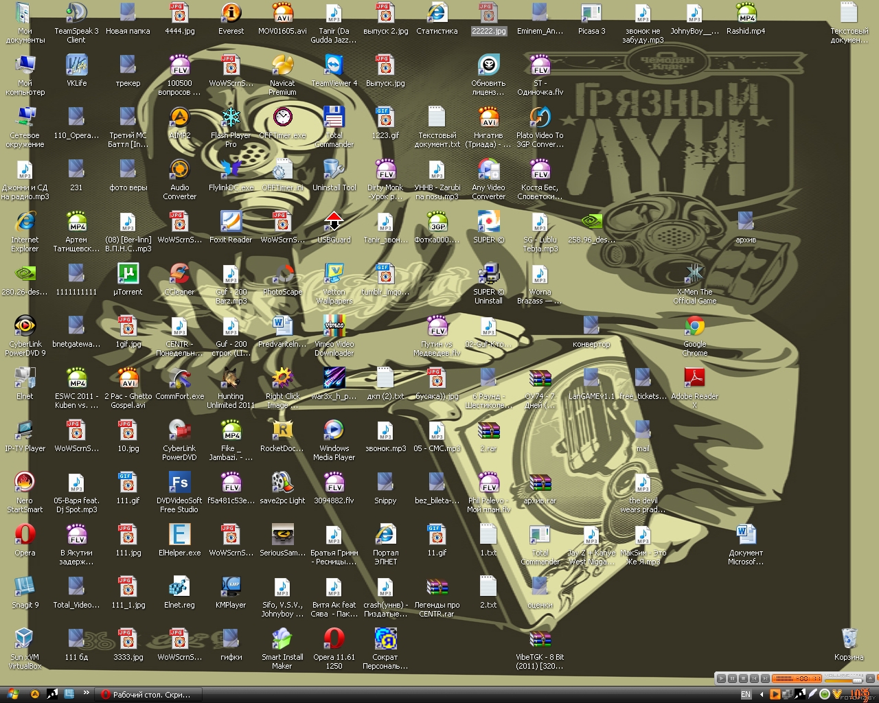Launch Flash Player Pro icon
The height and width of the screenshot is (703, 879).
point(231,127)
